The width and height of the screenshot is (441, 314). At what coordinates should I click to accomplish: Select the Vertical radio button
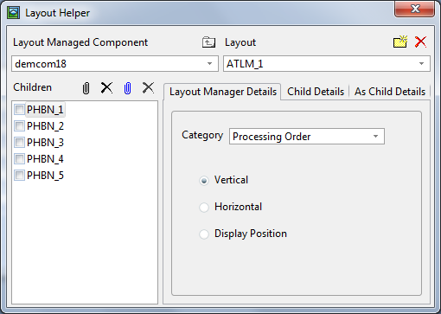[204, 181]
